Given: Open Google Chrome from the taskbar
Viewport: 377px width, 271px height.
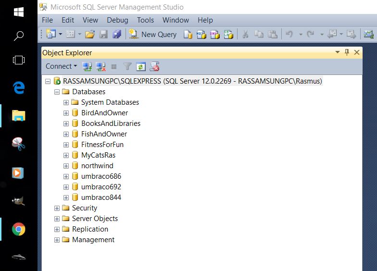Looking at the screenshot, I should tap(18, 229).
